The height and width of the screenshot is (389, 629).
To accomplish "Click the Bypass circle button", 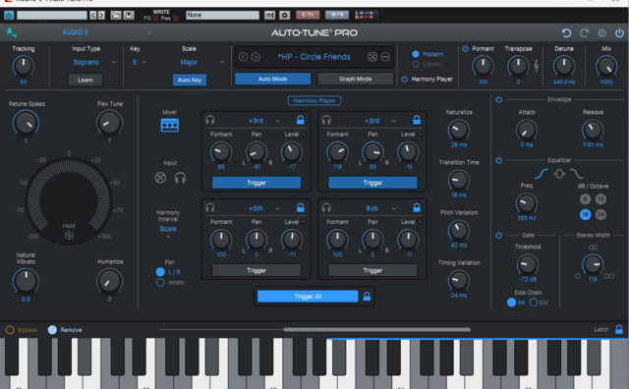I will [x=10, y=330].
